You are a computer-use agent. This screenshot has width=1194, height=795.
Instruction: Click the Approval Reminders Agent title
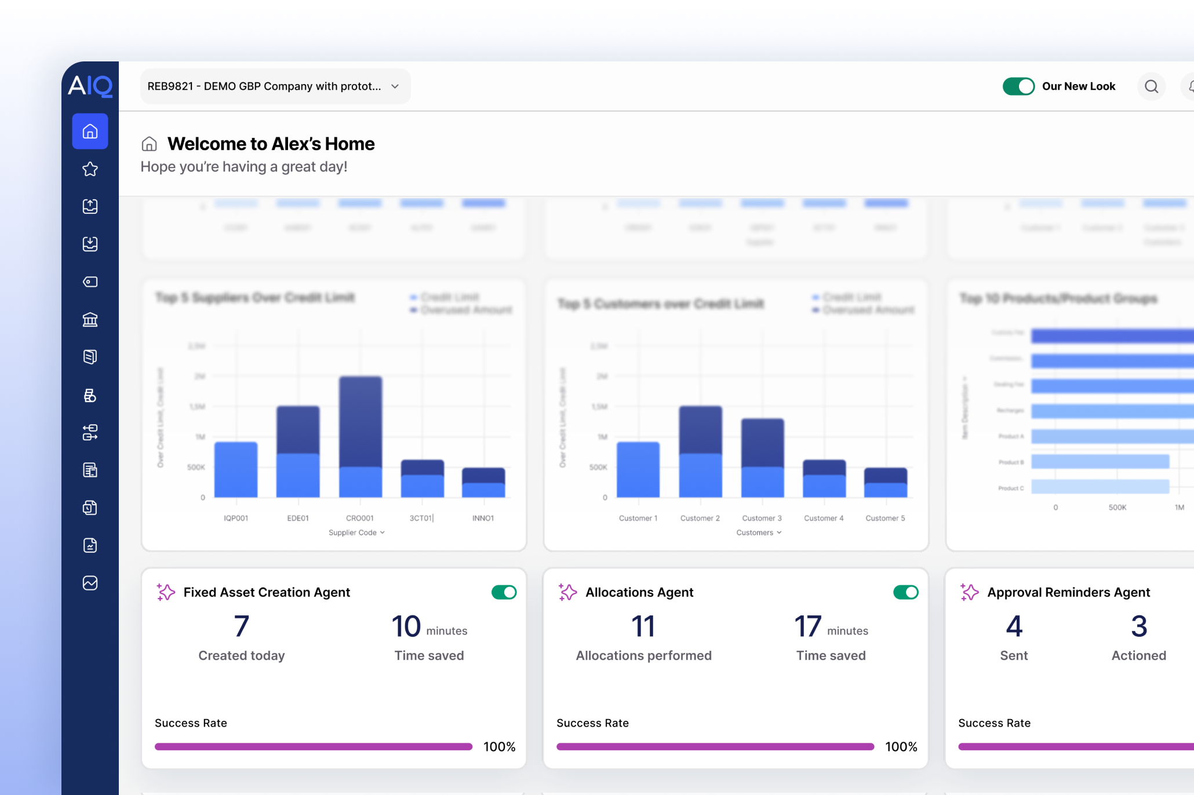[x=1068, y=592]
